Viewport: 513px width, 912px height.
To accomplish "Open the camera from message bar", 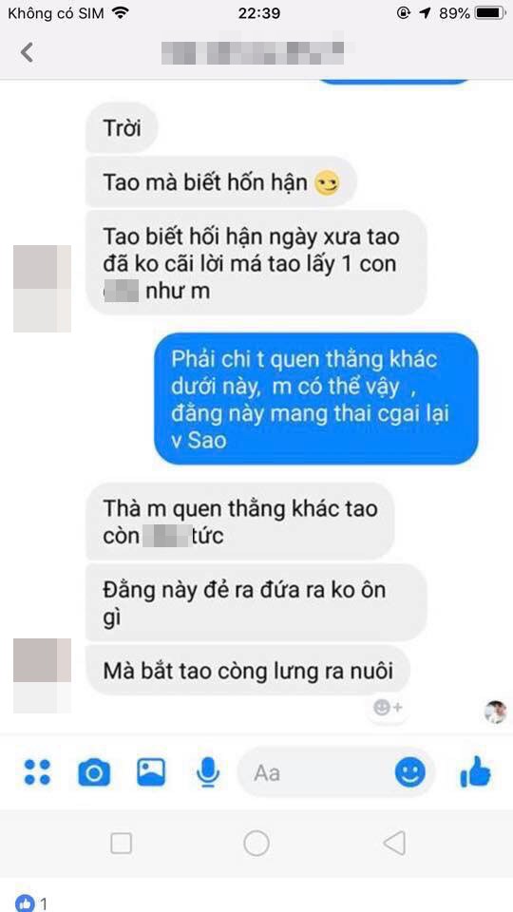I will pos(94,772).
